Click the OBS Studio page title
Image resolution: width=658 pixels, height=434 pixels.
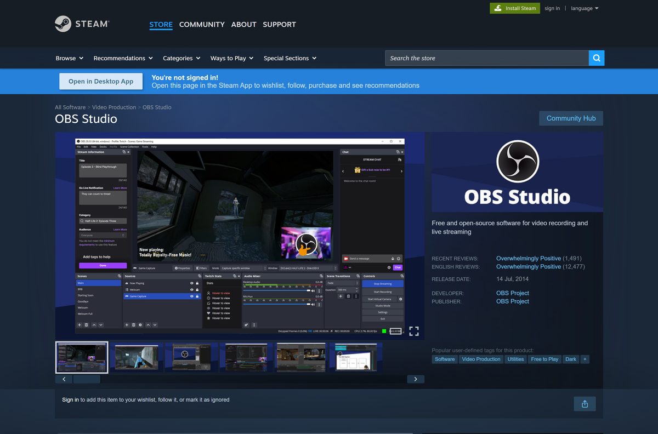[x=86, y=119]
